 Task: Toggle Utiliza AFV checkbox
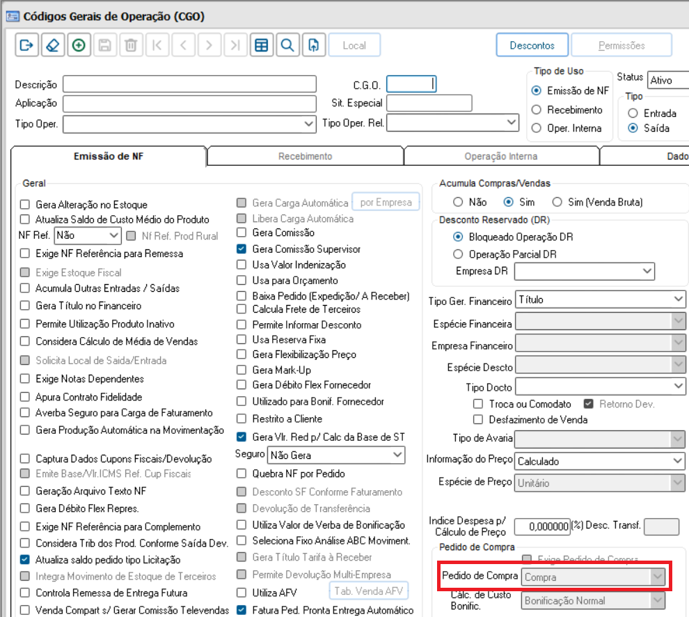coord(241,593)
